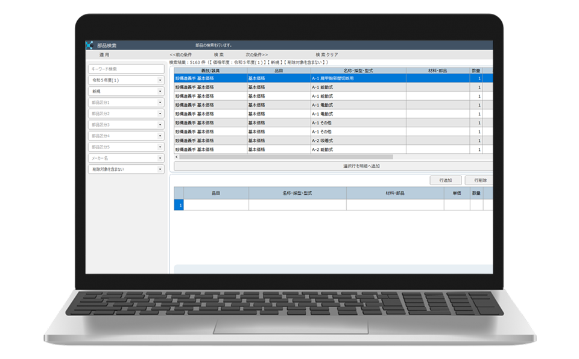The width and height of the screenshot is (579, 359).
Task: Focus the キーワード検索 input field
Action: (x=126, y=69)
